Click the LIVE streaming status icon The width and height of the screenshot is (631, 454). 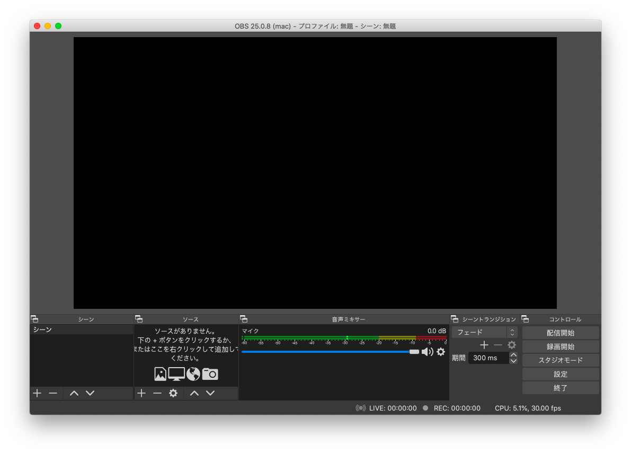tap(361, 408)
